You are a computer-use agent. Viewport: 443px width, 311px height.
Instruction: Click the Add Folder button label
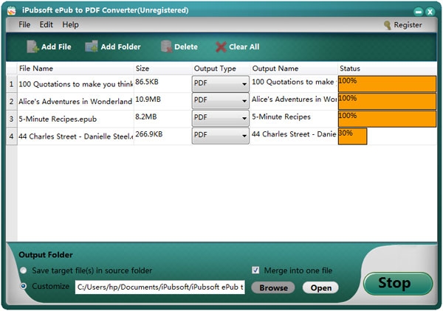(120, 47)
